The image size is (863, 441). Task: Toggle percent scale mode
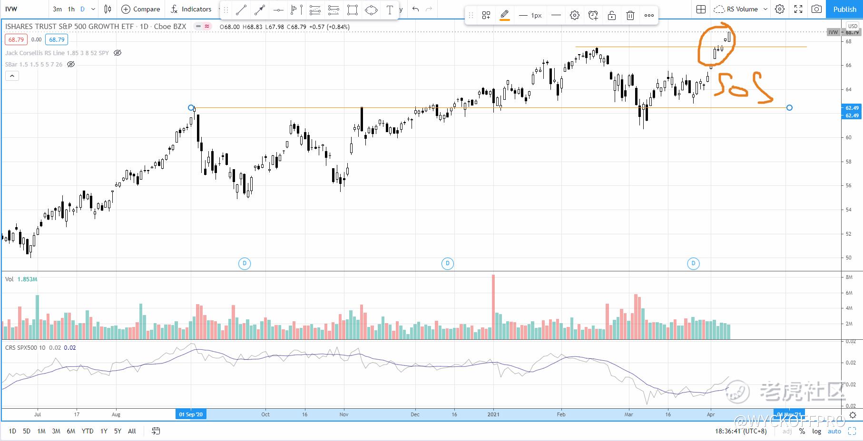802,431
